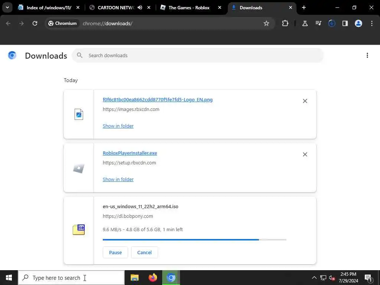Click the Chromium site info chip
The width and height of the screenshot is (380, 285).
[62, 23]
